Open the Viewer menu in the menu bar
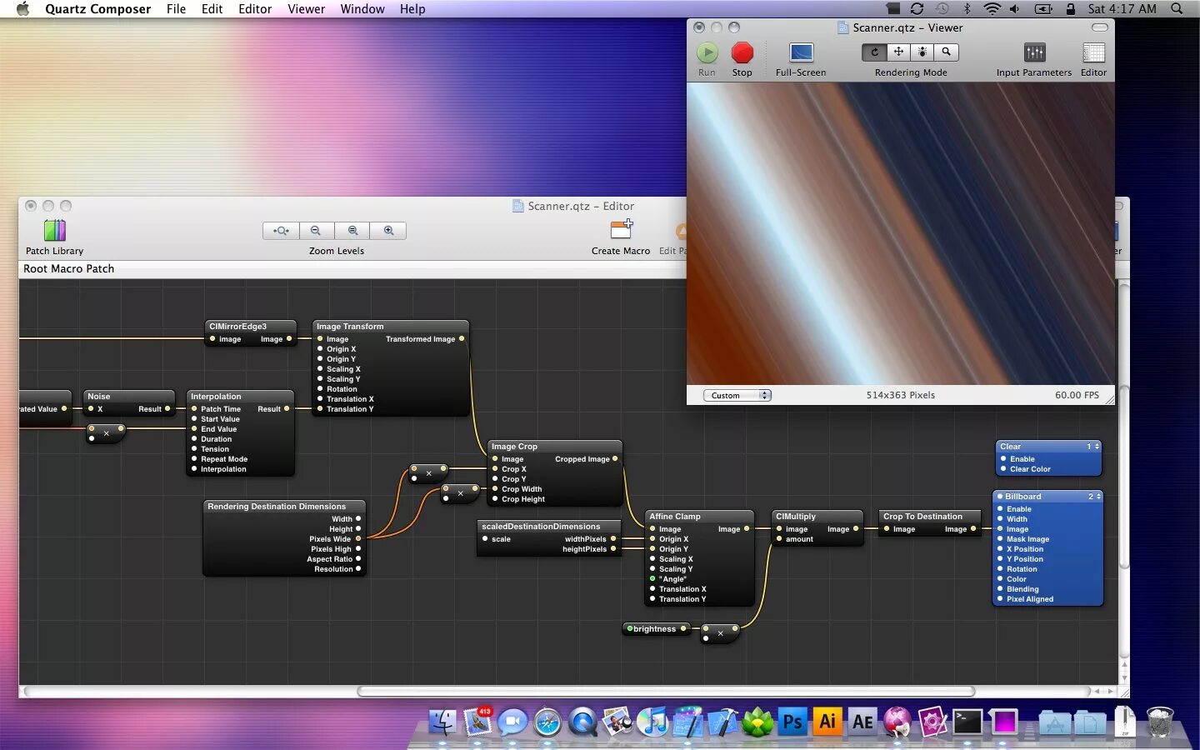The width and height of the screenshot is (1200, 750). click(306, 9)
